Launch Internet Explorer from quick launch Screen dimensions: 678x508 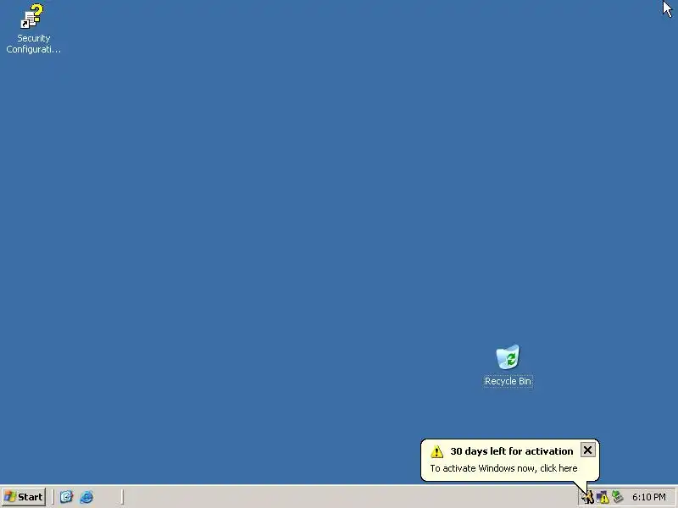point(86,497)
